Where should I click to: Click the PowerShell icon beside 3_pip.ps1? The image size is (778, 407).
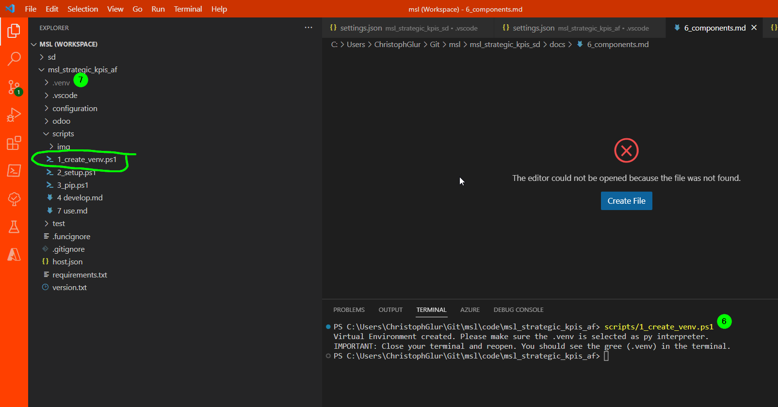pos(49,185)
